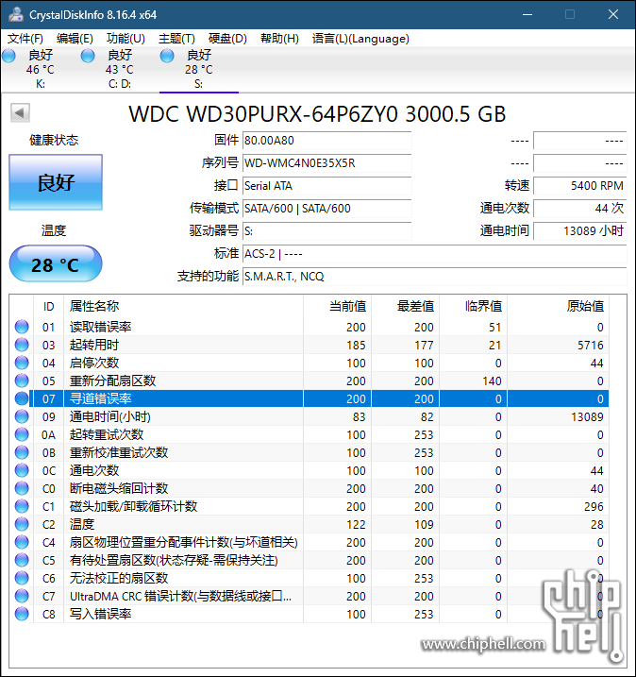Click the 固件 field showing 80.00A80
The image size is (636, 677).
pos(326,141)
